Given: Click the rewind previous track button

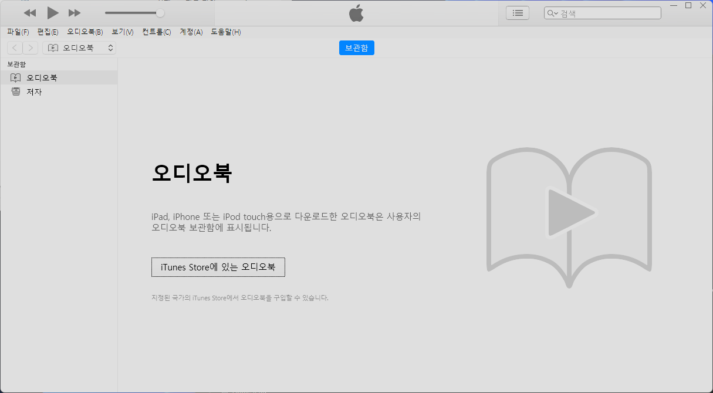Looking at the screenshot, I should pos(30,13).
